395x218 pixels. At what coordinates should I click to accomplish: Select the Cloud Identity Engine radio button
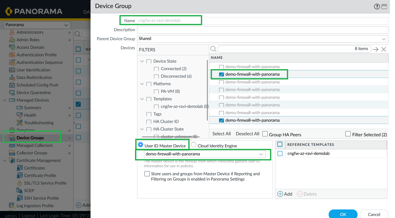(x=194, y=145)
